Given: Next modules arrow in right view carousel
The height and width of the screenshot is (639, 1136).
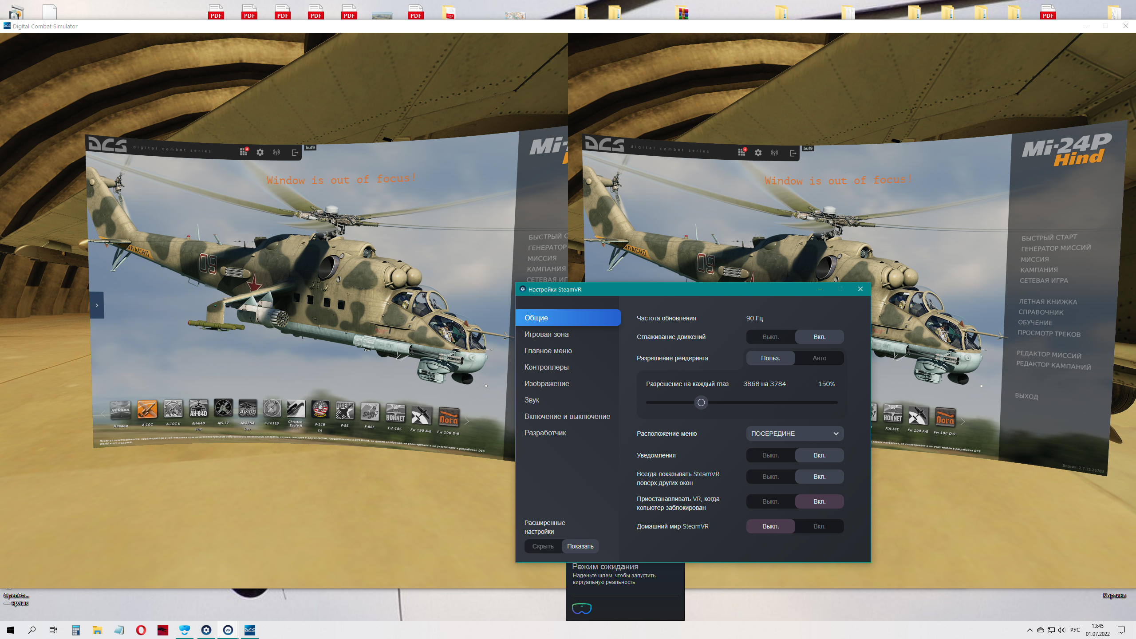Looking at the screenshot, I should pos(962,422).
